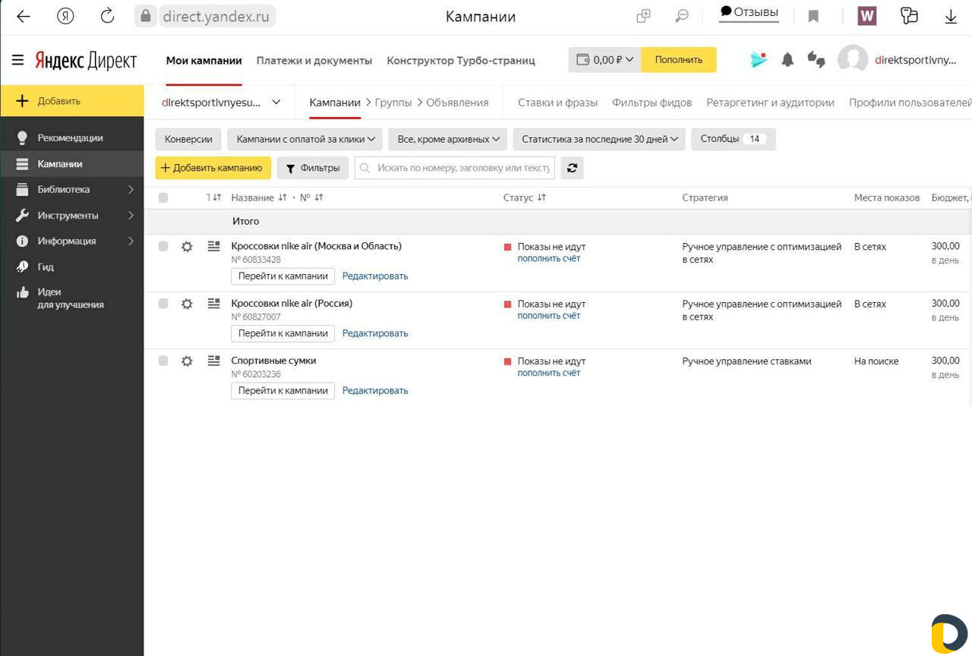Viewport: 972px width, 656px height.
Task: Open the add-tab plus icon in browser bar
Action: [643, 16]
